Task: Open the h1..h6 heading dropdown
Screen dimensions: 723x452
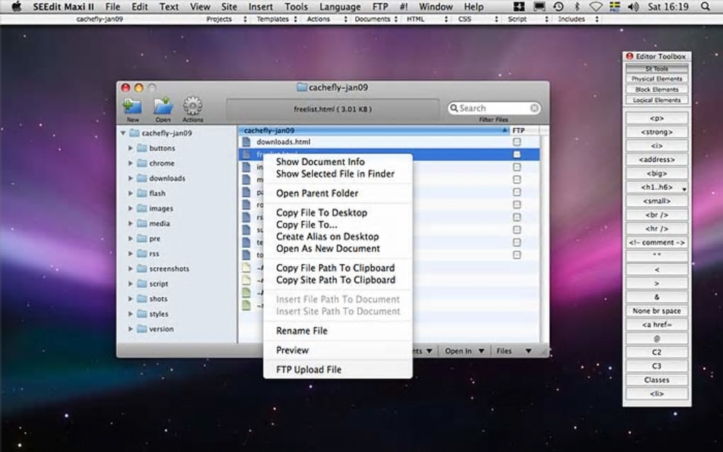Action: 656,187
